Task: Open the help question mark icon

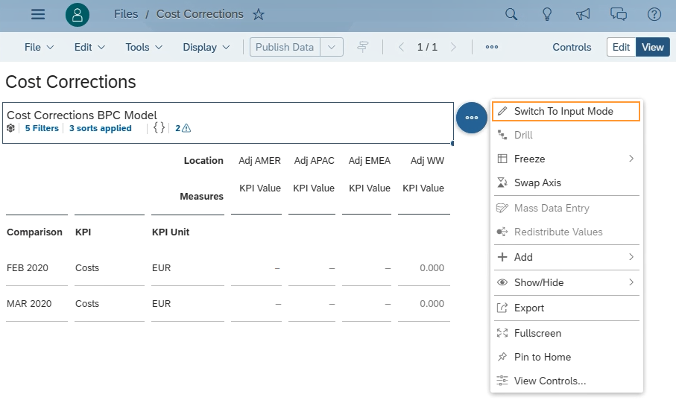Action: (654, 15)
